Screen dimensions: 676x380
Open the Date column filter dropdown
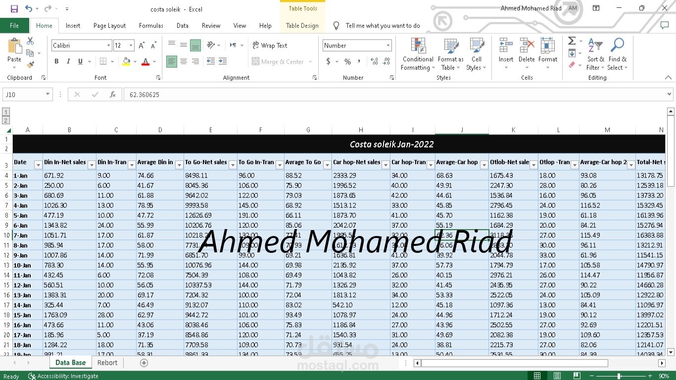pyautogui.click(x=38, y=165)
